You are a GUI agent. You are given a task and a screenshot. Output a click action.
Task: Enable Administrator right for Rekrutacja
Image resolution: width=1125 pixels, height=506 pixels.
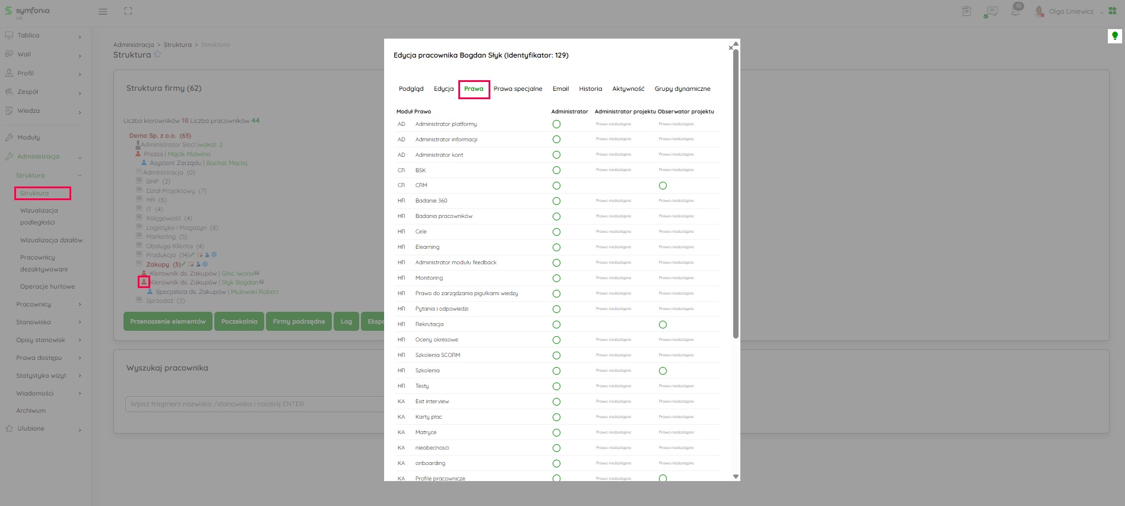556,325
